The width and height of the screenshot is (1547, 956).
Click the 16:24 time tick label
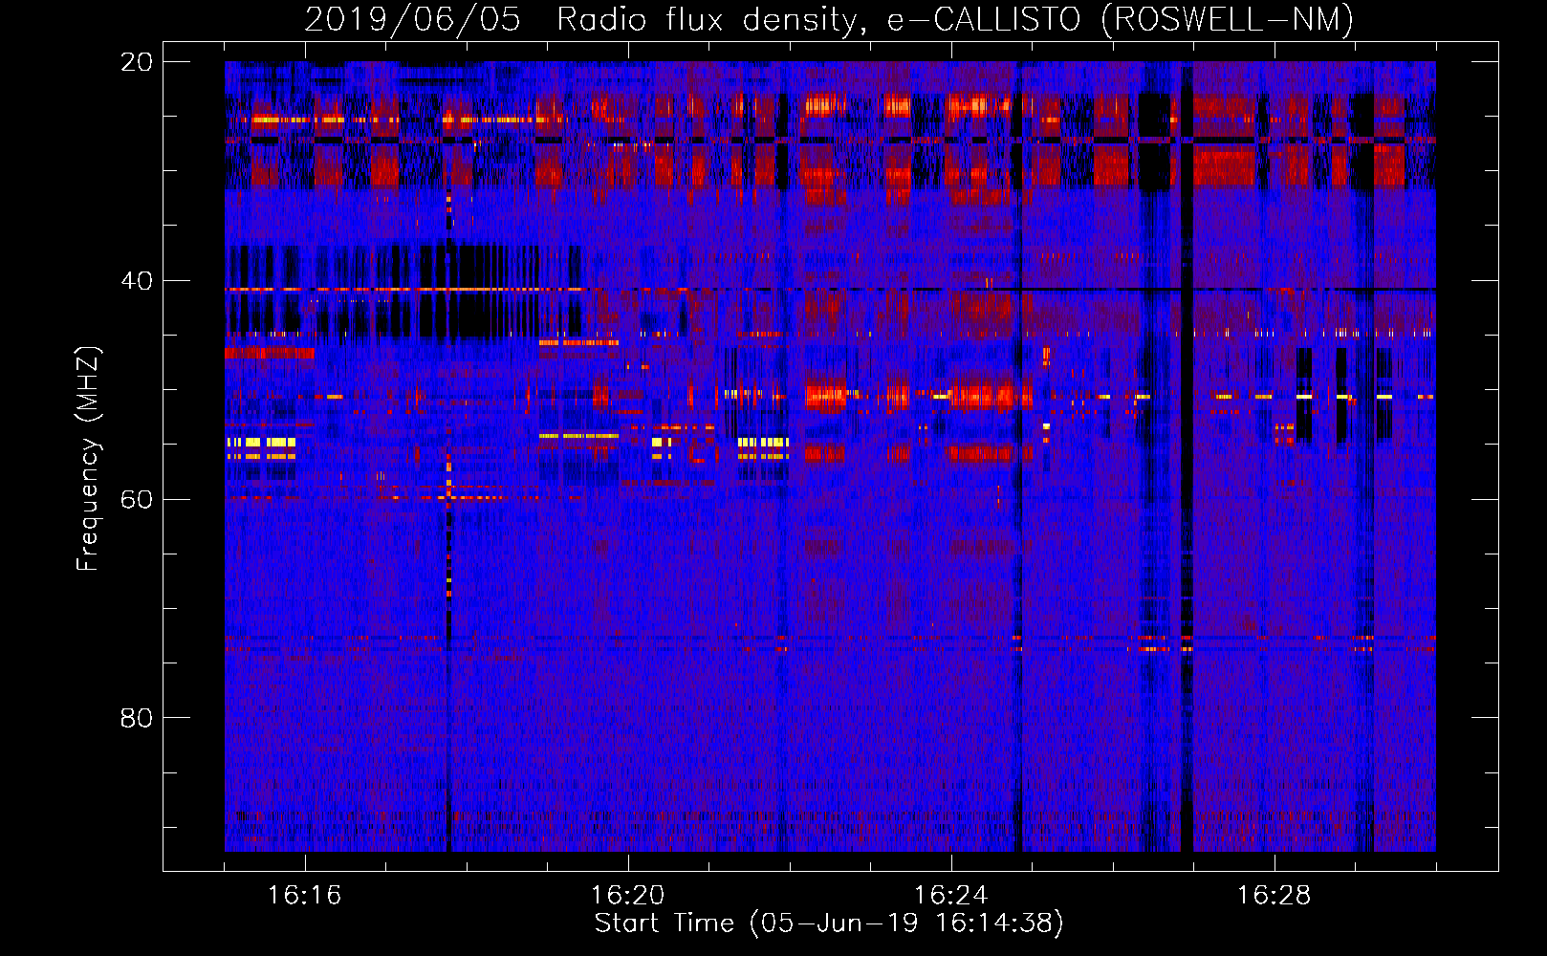(950, 896)
